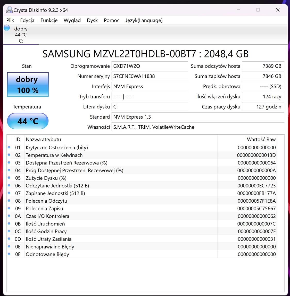Click the 44 °C temperature button
This screenshot has height=296, width=290.
tap(28, 121)
